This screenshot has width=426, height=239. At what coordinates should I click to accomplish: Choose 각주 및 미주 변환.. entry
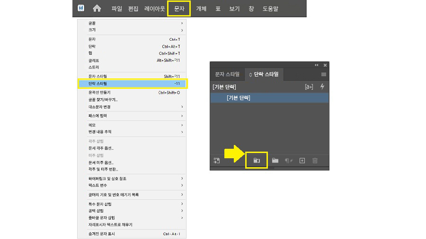tap(132, 169)
